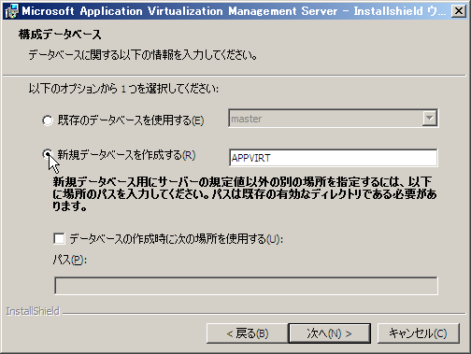Click the パス(P): label

click(x=69, y=260)
